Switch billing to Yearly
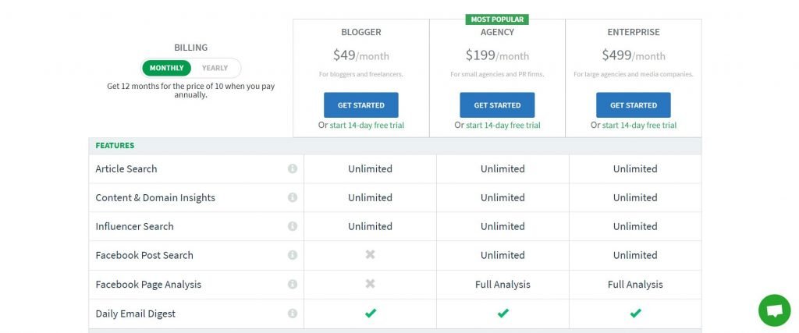The height and width of the screenshot is (333, 799). point(215,68)
